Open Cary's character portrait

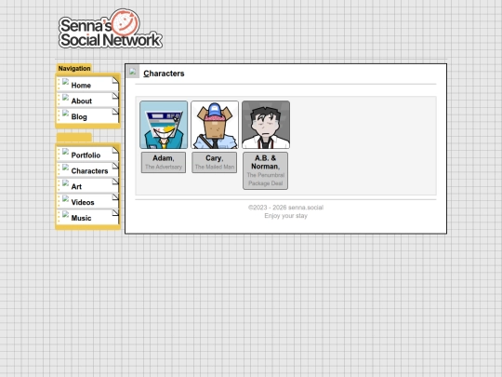215,125
